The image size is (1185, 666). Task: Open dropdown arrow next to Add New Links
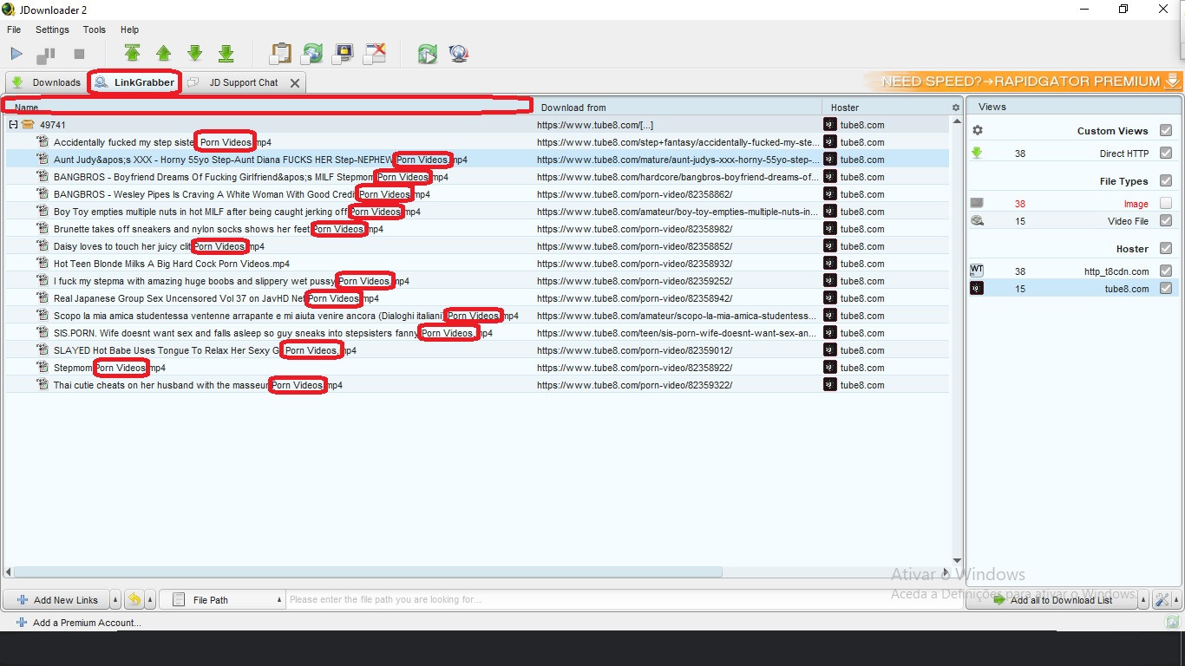(x=115, y=599)
